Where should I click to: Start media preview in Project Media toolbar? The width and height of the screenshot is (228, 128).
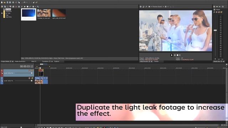pyautogui.click(x=25, y=6)
